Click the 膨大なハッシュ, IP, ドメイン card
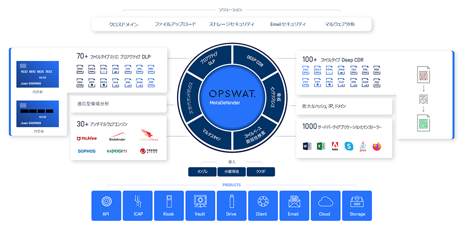462x233 pixels. 344,106
